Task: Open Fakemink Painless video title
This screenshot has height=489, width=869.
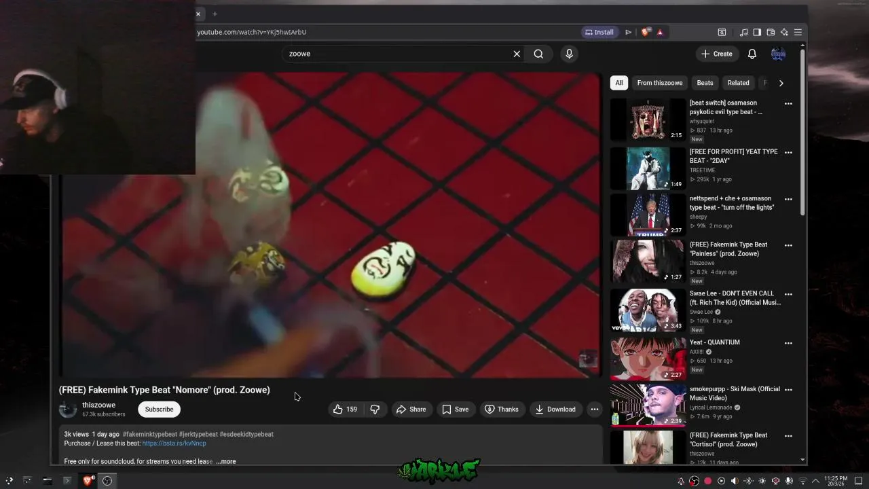Action: click(x=728, y=249)
